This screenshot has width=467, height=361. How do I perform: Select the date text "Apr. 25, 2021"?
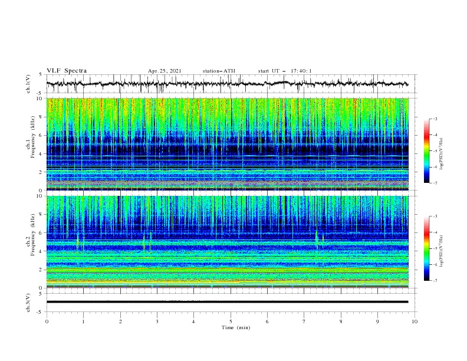(165, 71)
